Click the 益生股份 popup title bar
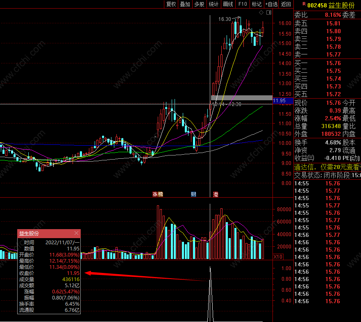The image size is (361, 322). [49, 234]
